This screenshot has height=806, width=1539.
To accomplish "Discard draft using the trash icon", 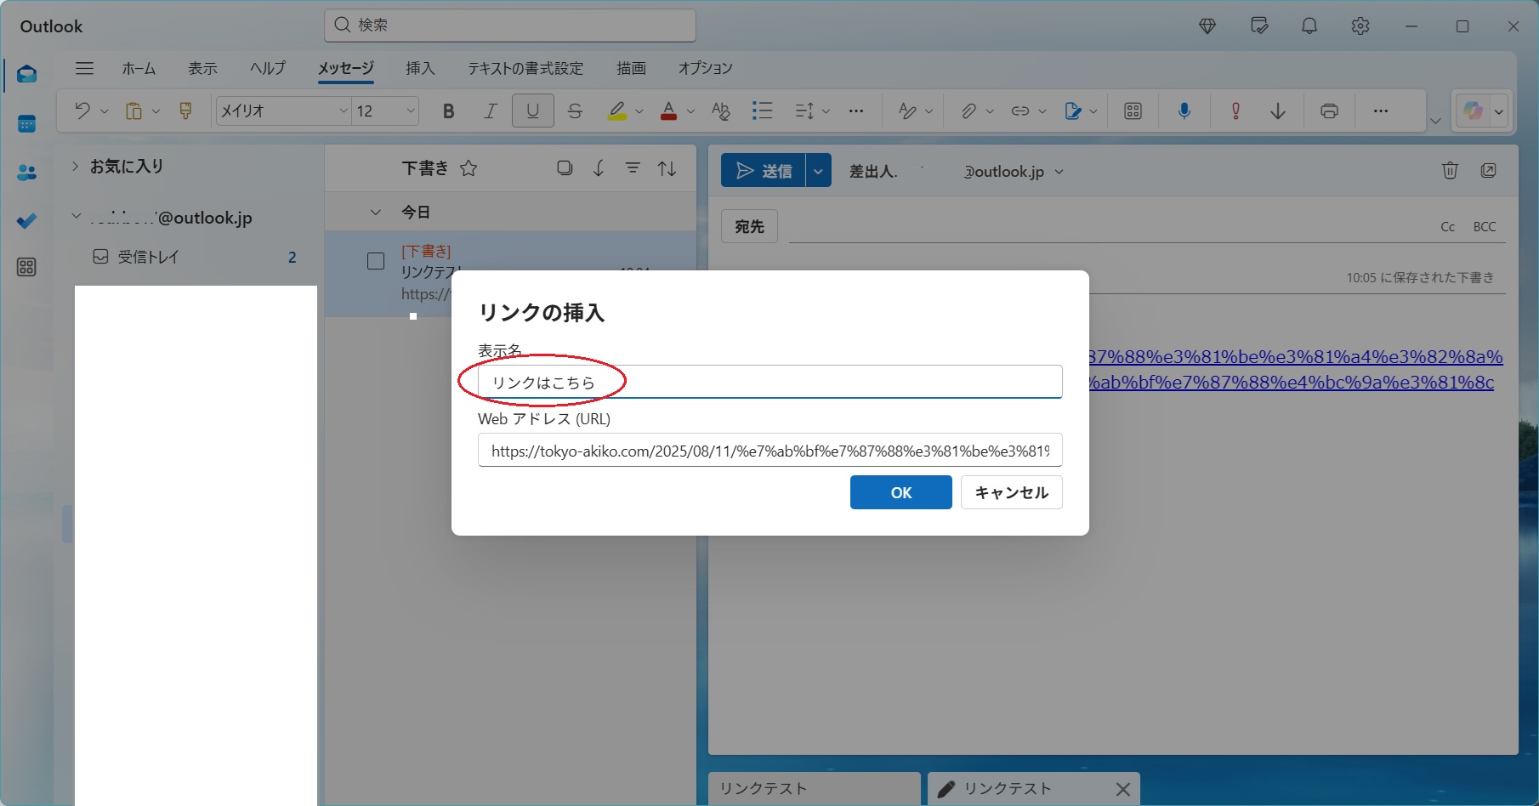I will (1450, 171).
